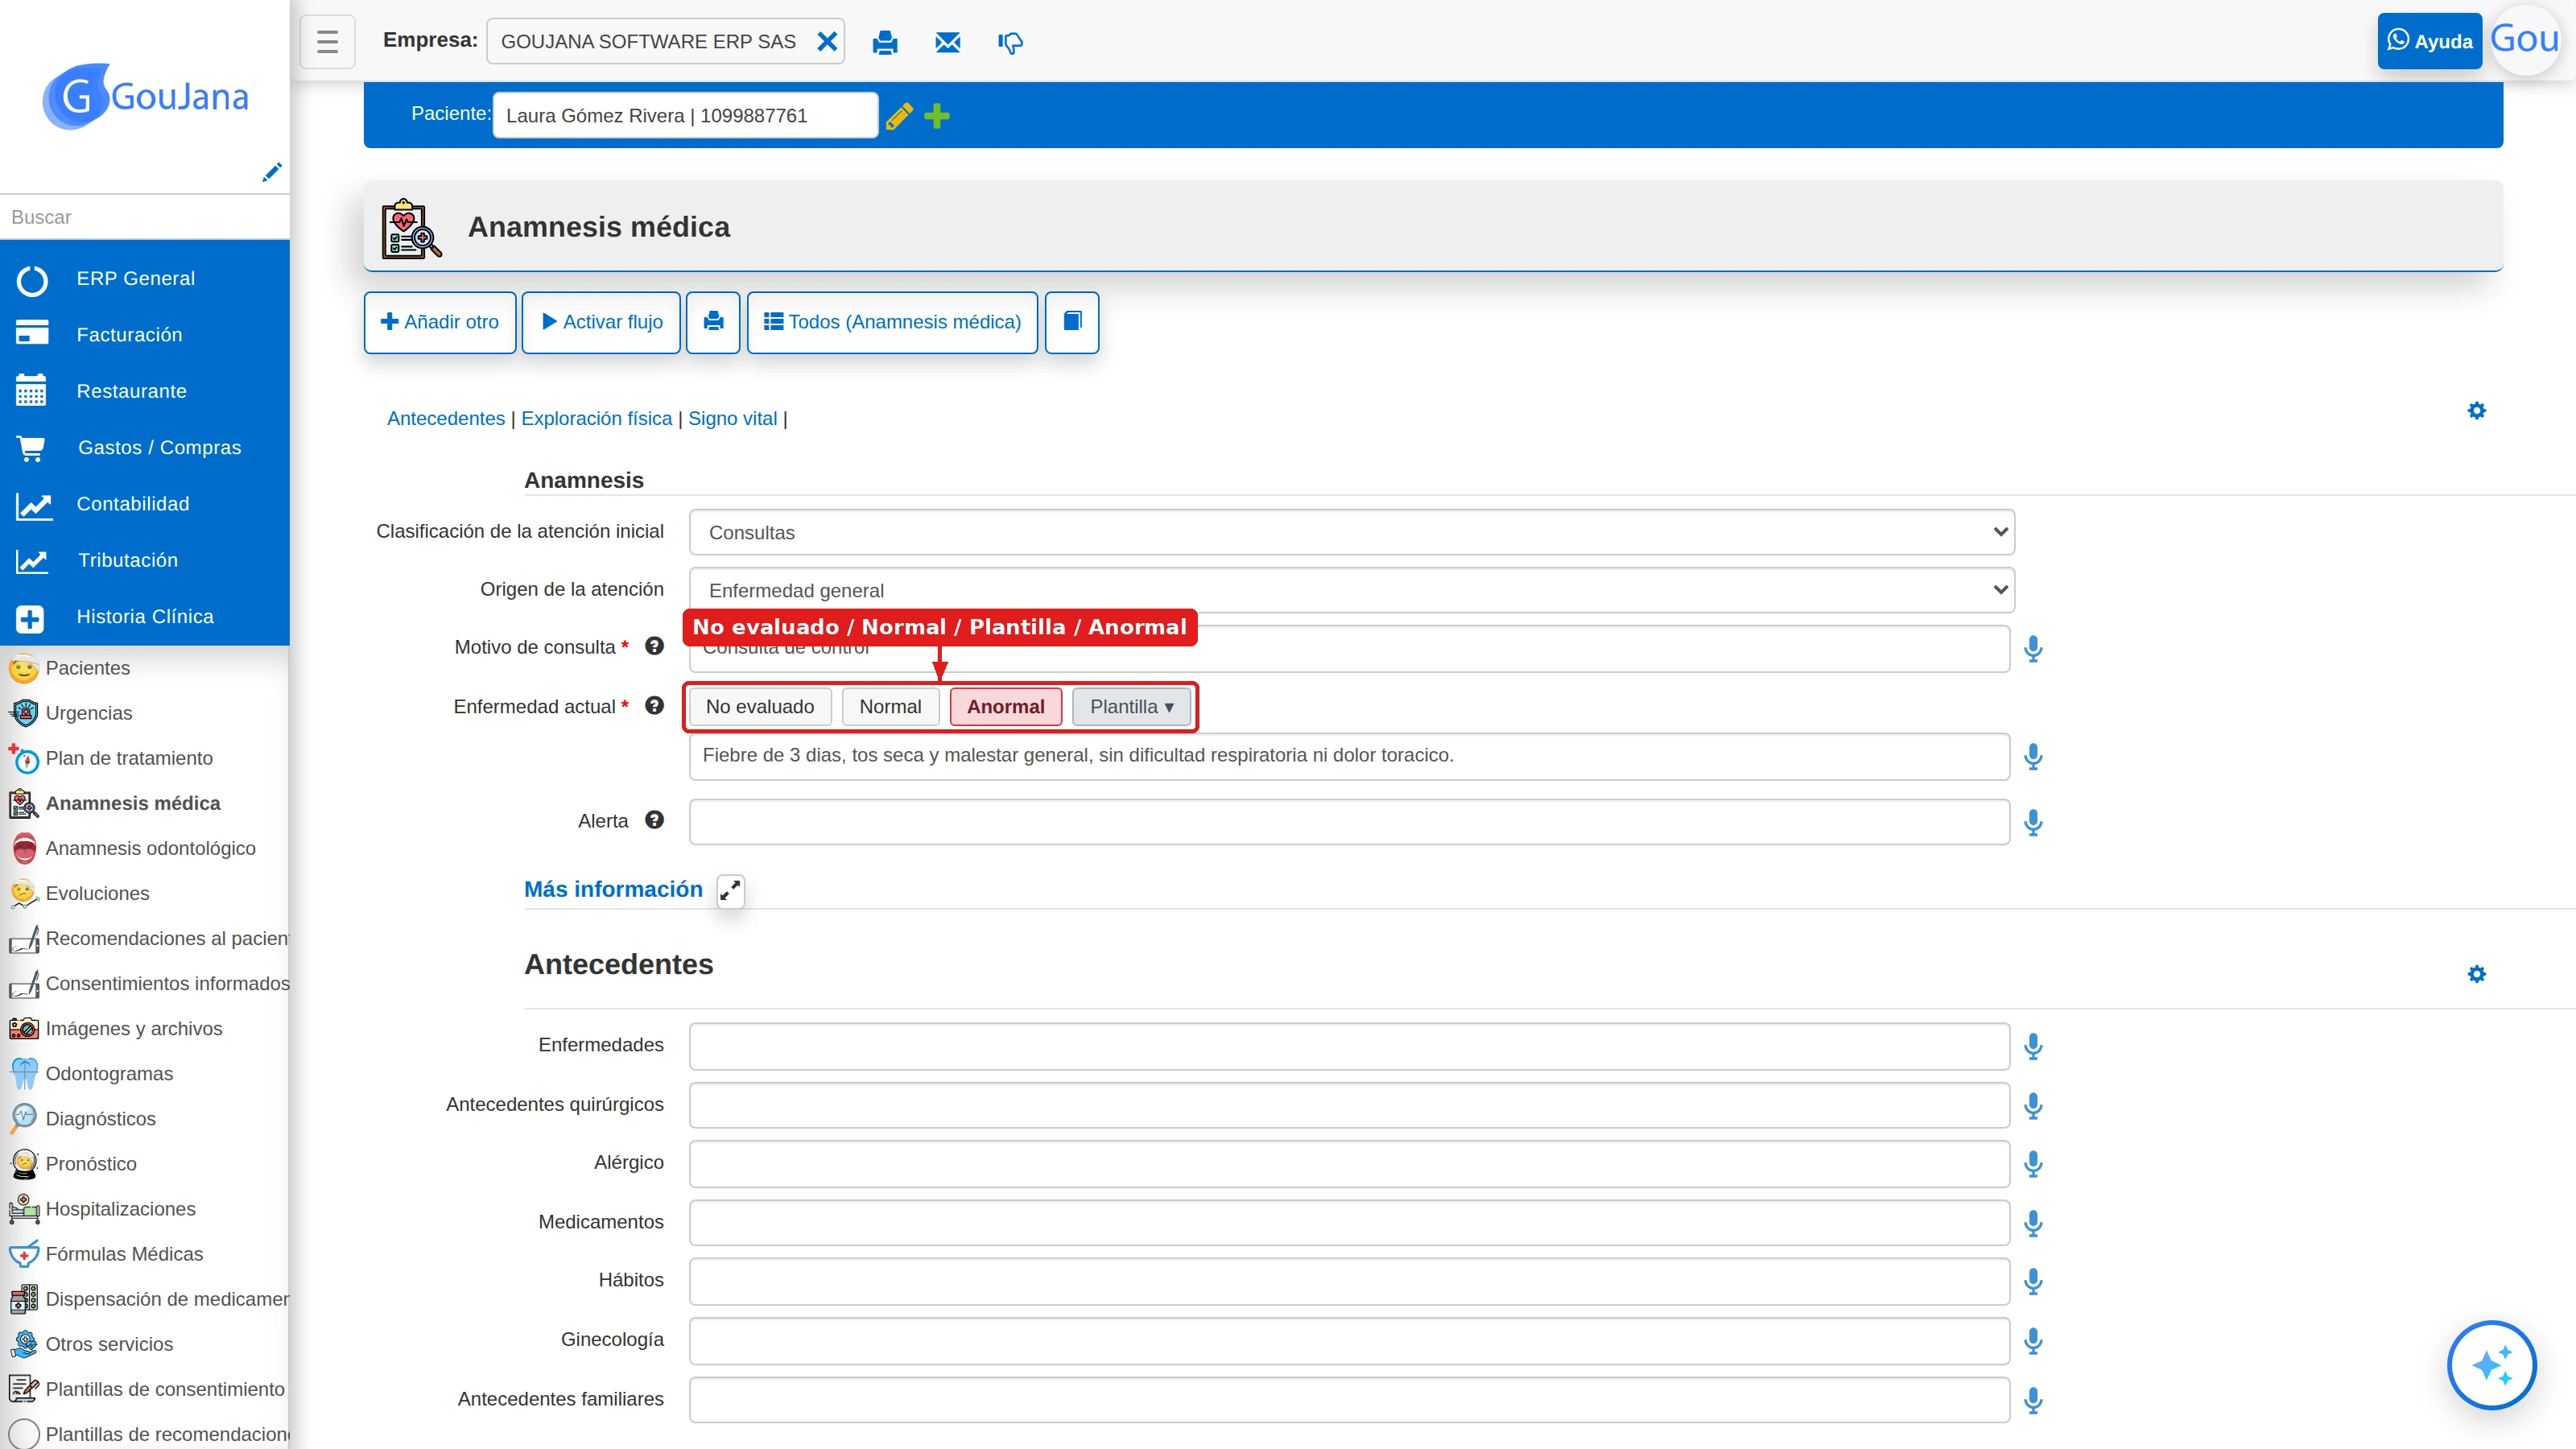Click the thumbs-down feedback icon
This screenshot has height=1449, width=2576.
tap(1010, 42)
